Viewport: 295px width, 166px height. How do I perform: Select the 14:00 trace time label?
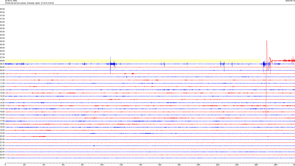click(x=2, y=99)
